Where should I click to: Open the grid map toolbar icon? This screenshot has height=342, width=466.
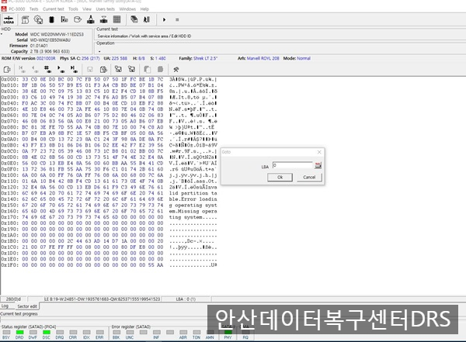pyautogui.click(x=116, y=19)
